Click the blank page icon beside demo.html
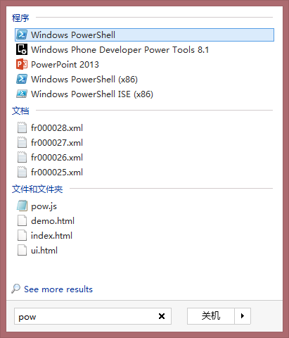289x338 pixels. (22, 220)
